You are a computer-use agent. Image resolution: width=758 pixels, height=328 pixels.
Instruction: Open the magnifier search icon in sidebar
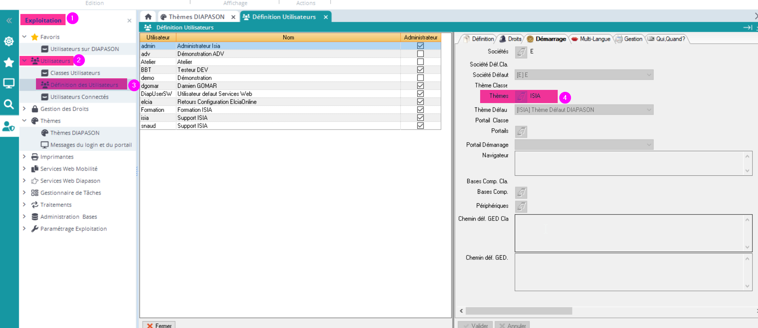(9, 104)
